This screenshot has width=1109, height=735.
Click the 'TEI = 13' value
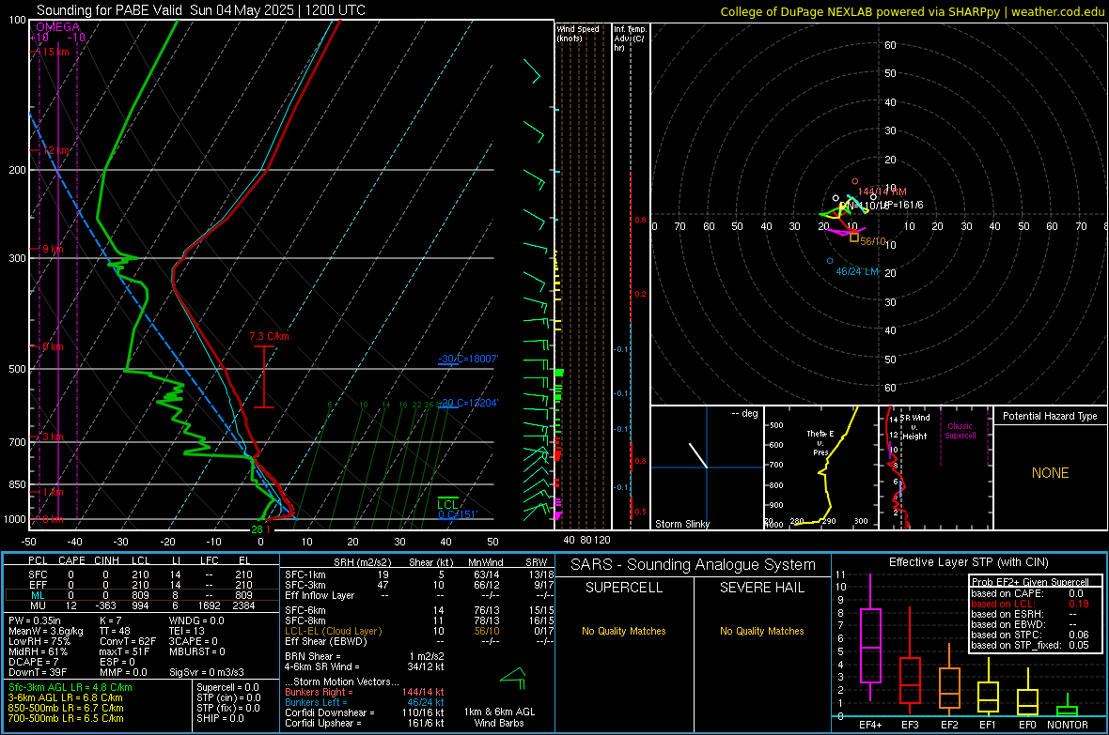click(187, 631)
